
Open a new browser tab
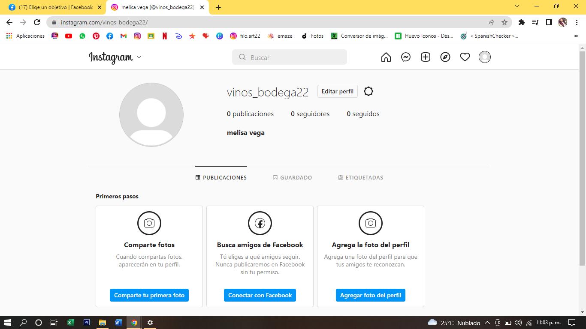(218, 7)
